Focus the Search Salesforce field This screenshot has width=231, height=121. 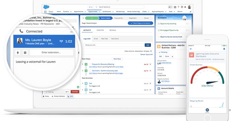(119, 7)
